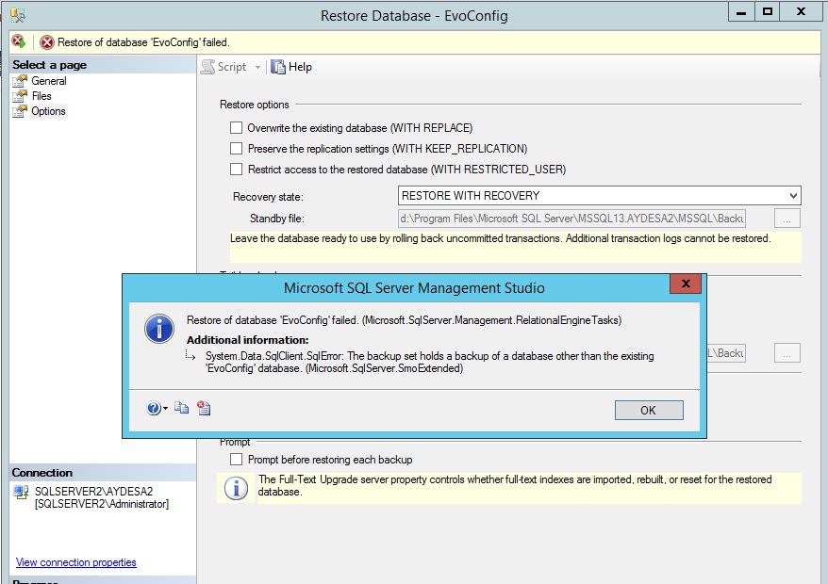Screen dimensions: 828x584
Task: Click the Recovery state description text
Action: pyautogui.click(x=500, y=238)
